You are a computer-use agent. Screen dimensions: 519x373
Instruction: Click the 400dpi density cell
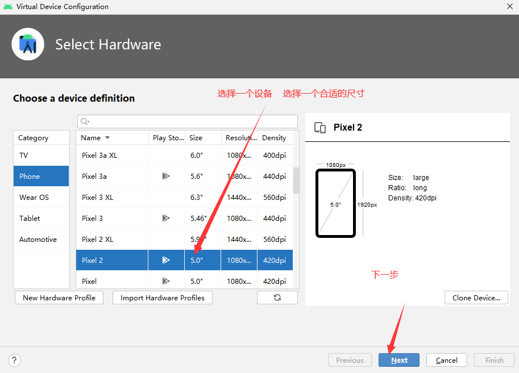(x=275, y=156)
